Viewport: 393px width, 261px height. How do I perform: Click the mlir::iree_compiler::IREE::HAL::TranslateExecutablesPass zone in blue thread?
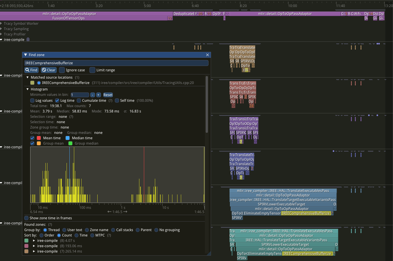(x=283, y=191)
